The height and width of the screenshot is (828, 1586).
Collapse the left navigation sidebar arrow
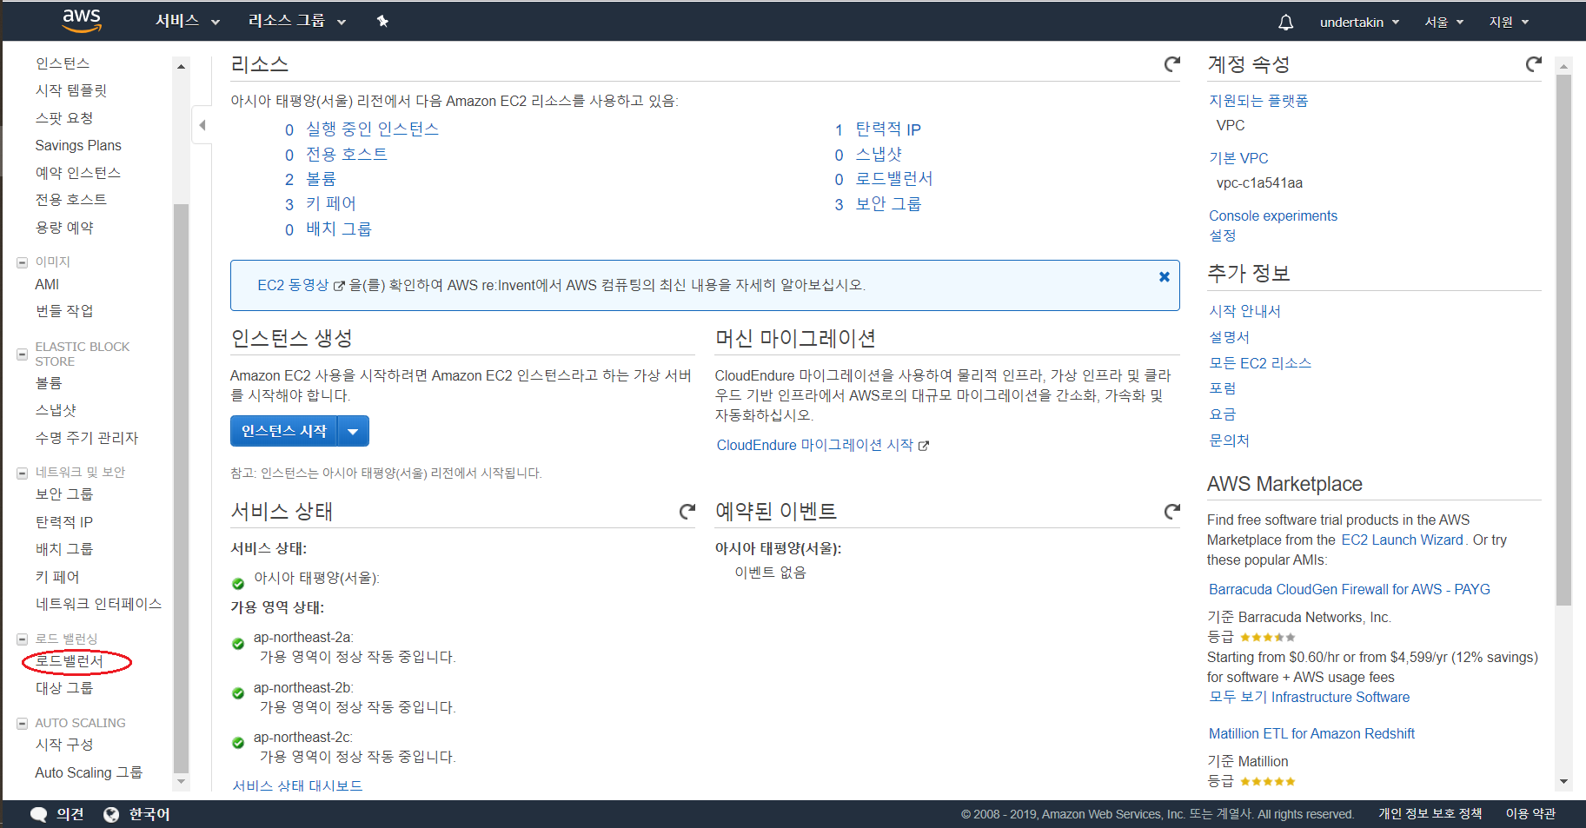coord(202,125)
